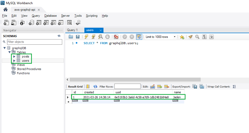Import records from external file

(x=202, y=86)
